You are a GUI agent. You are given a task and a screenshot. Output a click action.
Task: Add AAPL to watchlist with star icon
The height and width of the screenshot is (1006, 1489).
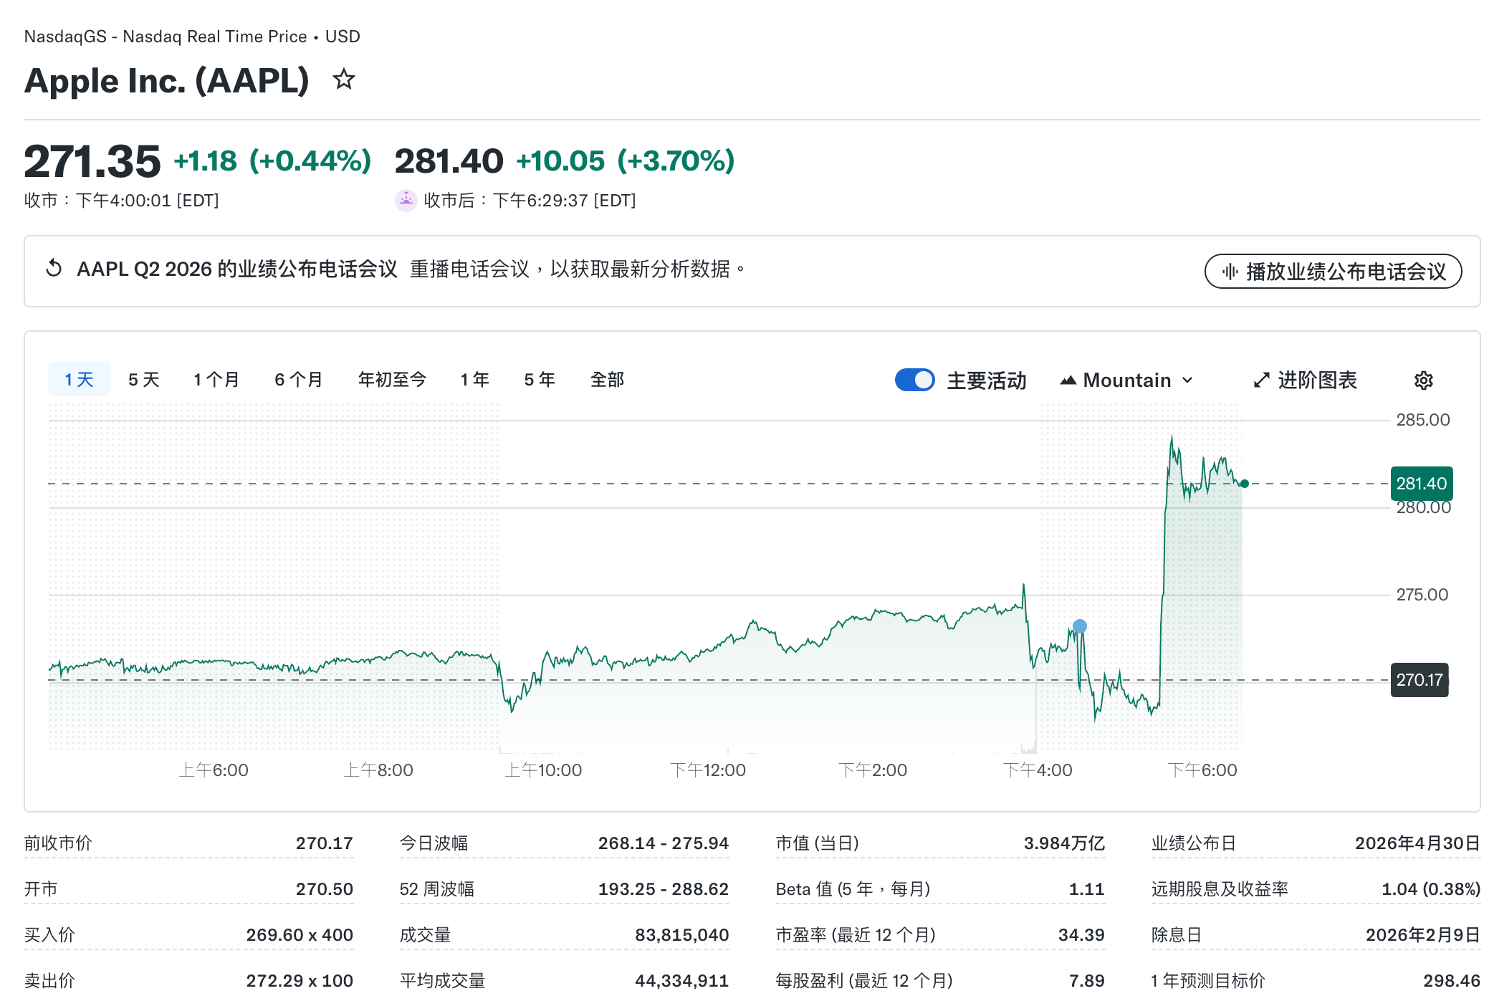[x=344, y=79]
